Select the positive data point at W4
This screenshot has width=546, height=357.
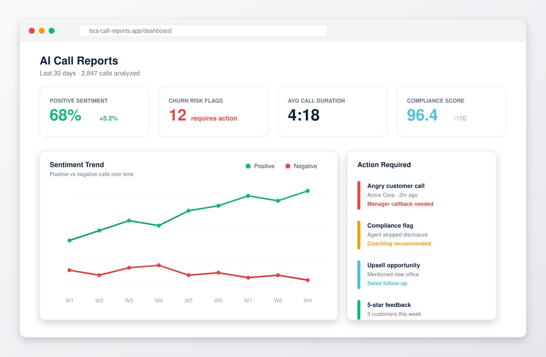coord(159,226)
